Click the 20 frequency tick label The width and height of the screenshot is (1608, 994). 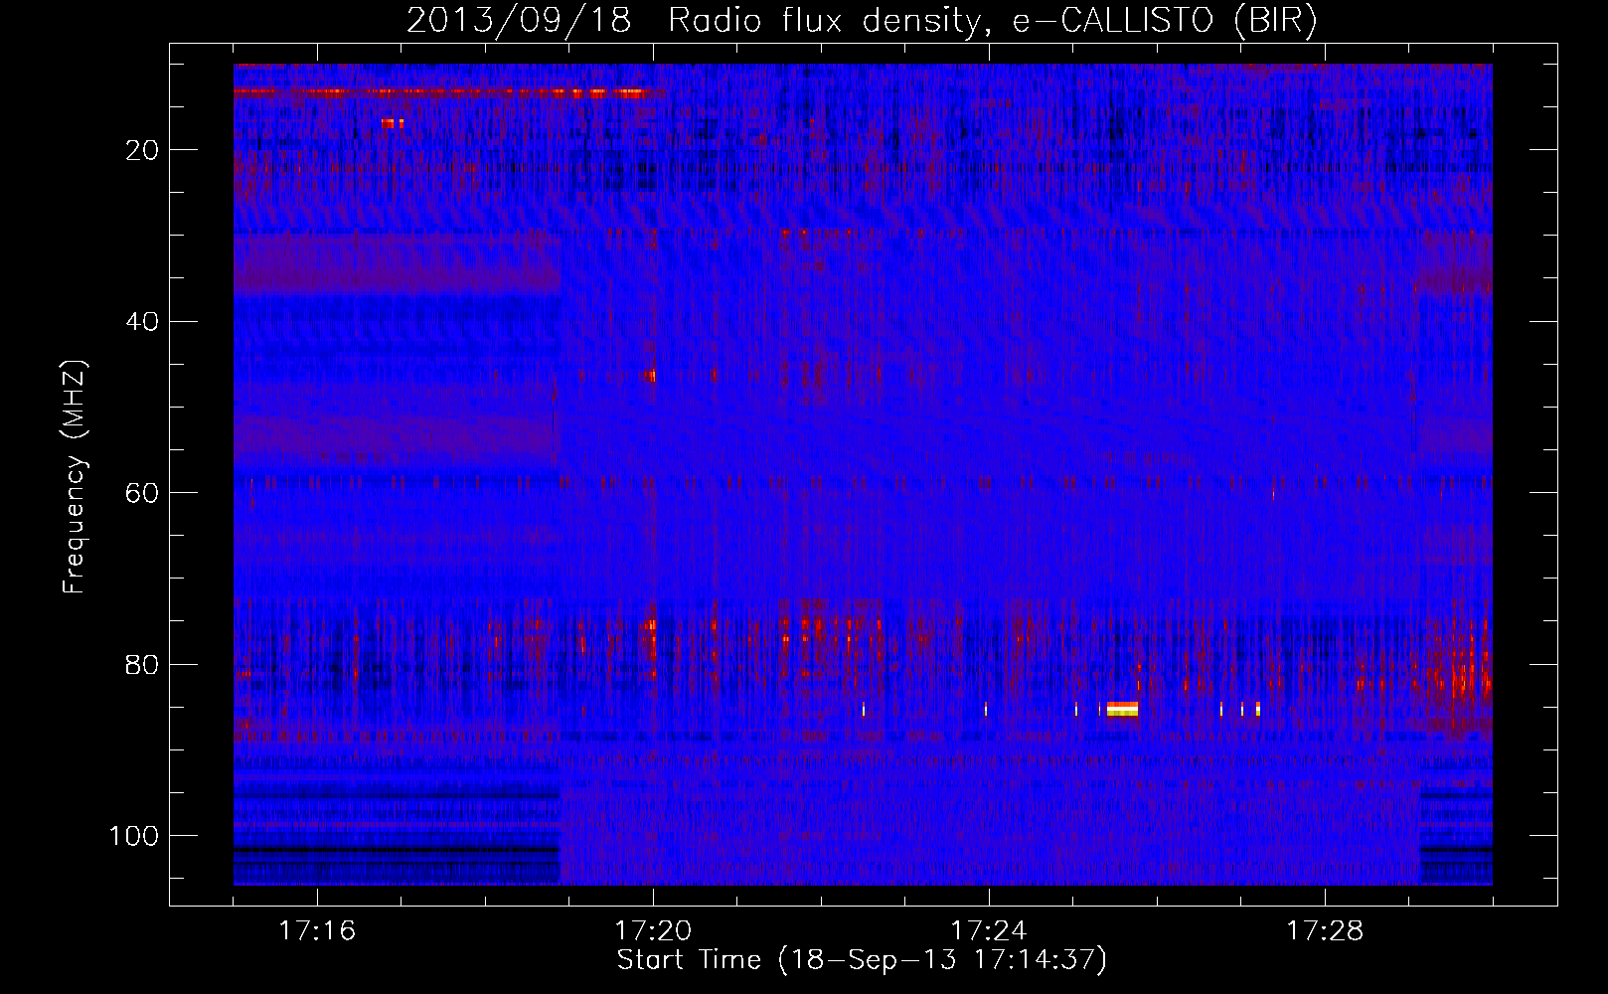tap(142, 150)
